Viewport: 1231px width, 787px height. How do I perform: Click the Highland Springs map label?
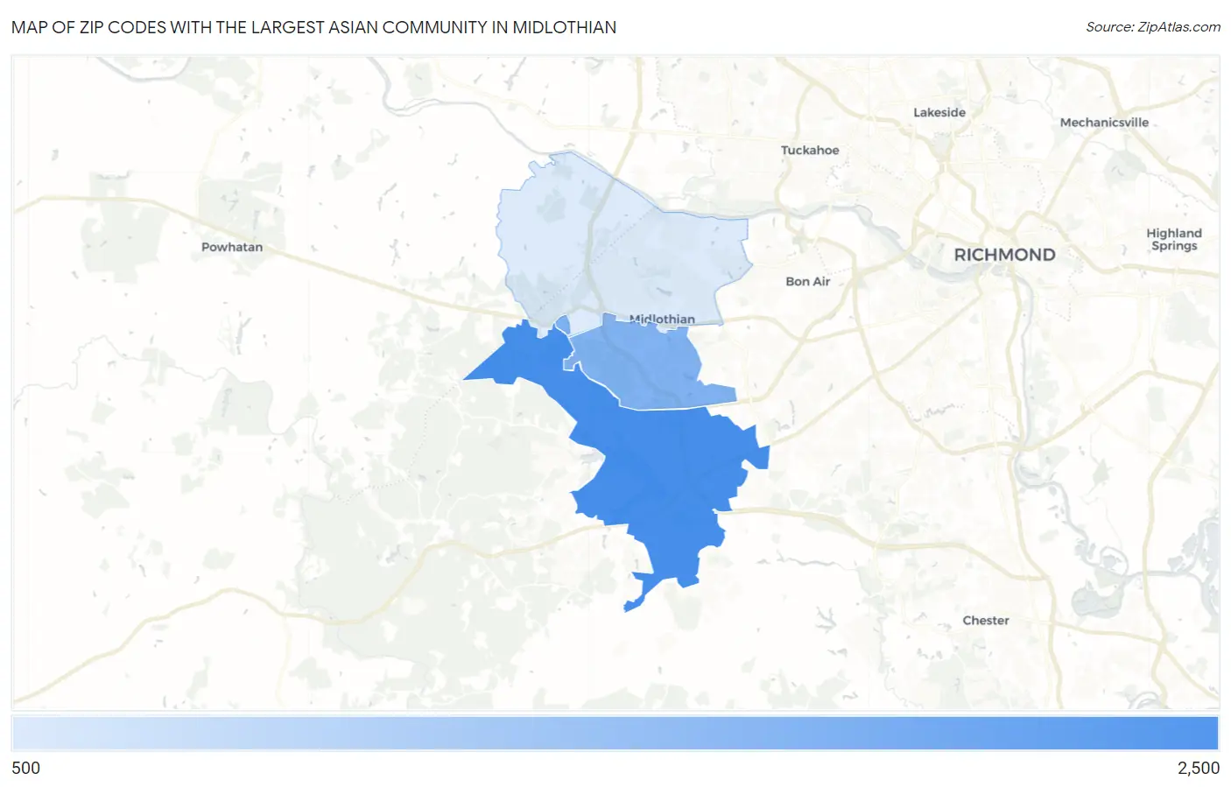[x=1174, y=239]
